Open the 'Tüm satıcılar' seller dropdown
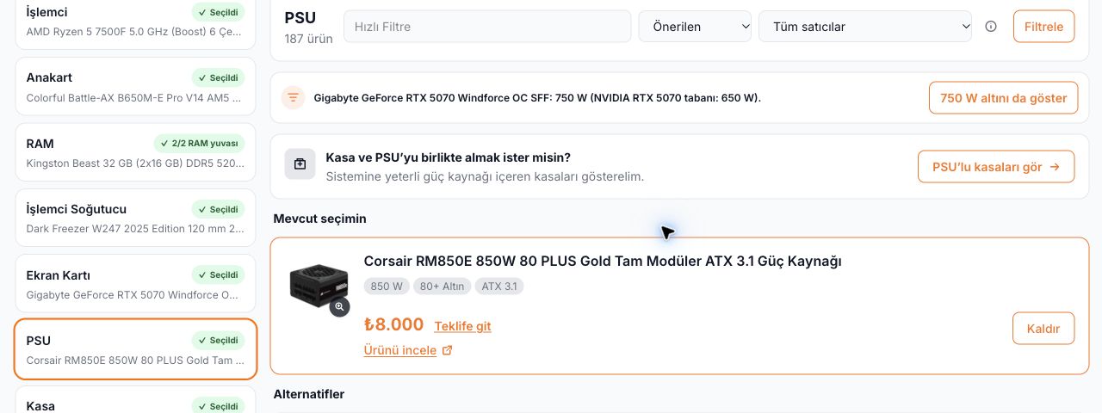The width and height of the screenshot is (1102, 413). tap(865, 27)
